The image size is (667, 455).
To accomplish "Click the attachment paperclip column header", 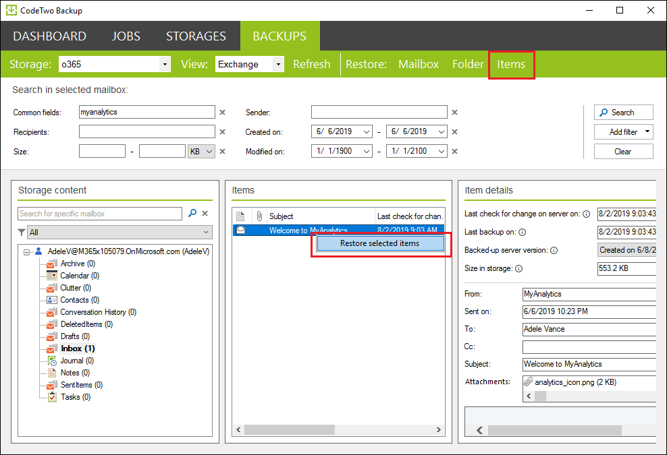I will [x=259, y=216].
